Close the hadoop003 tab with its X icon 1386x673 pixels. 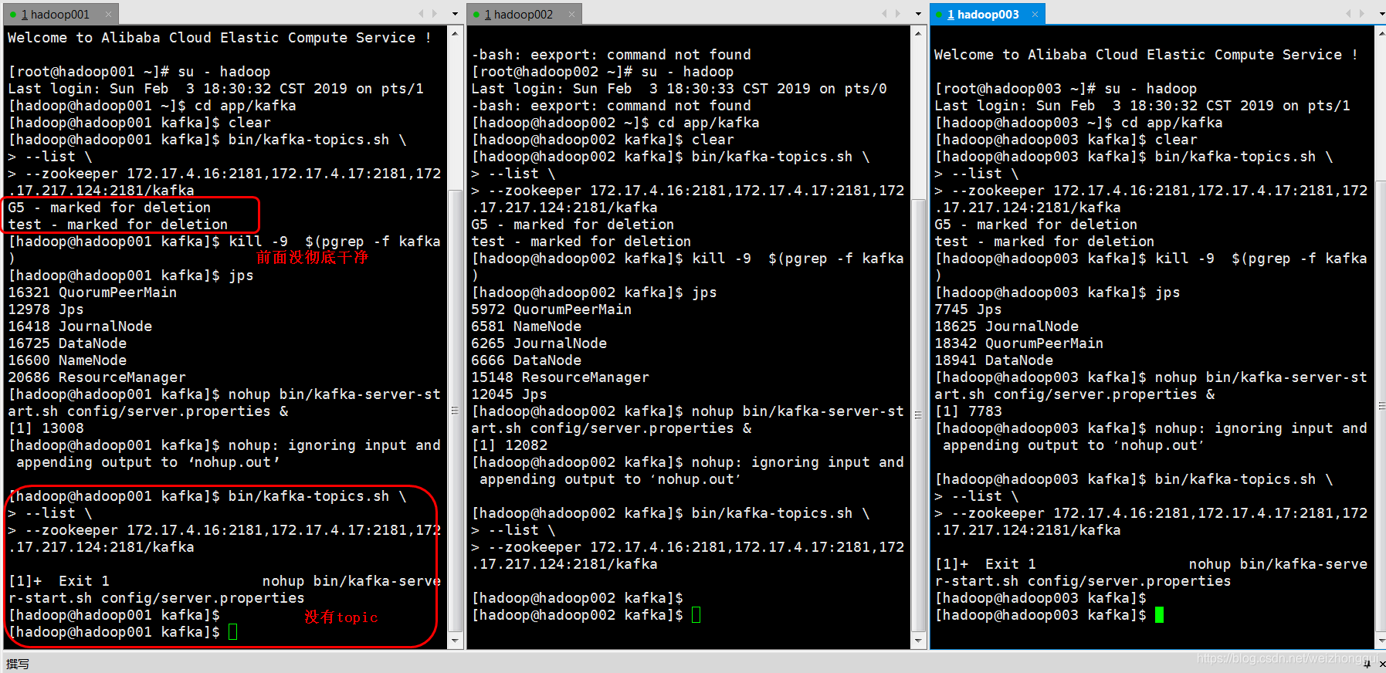point(1035,14)
